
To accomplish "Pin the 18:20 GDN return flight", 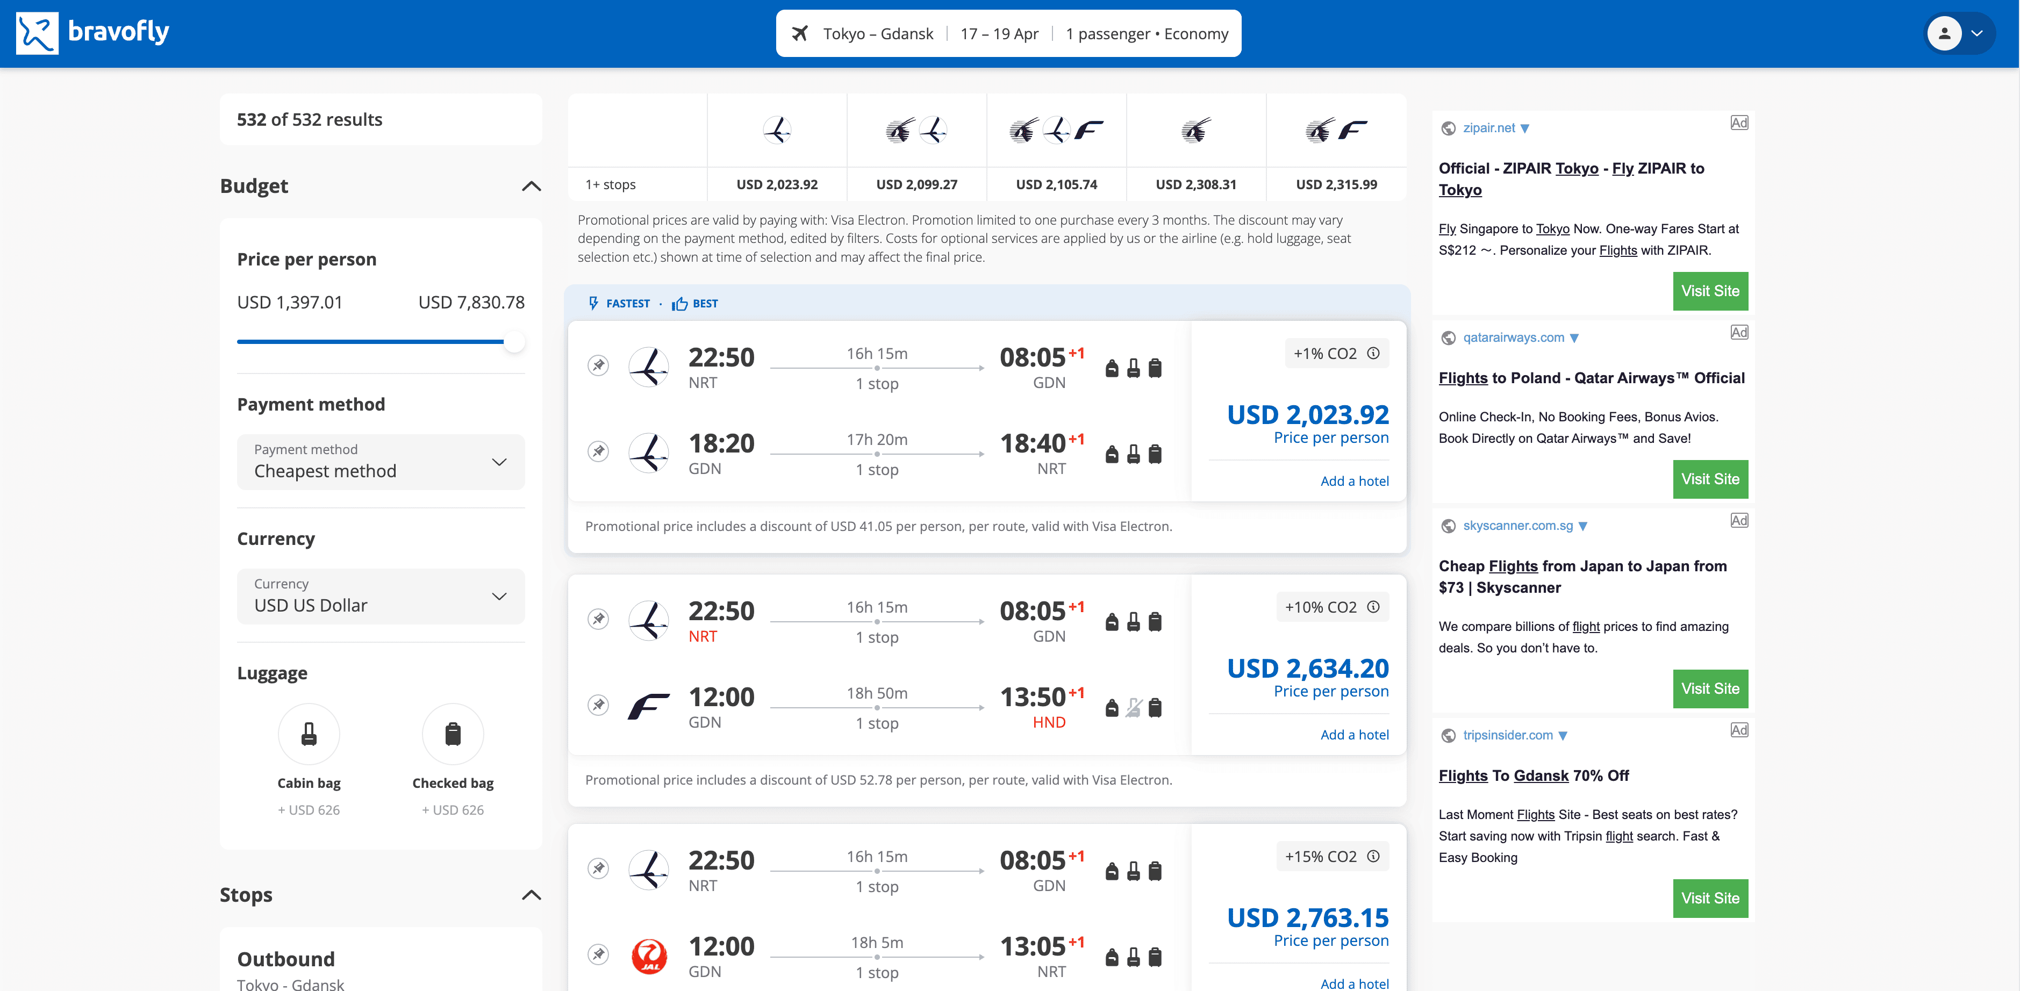I will click(598, 451).
